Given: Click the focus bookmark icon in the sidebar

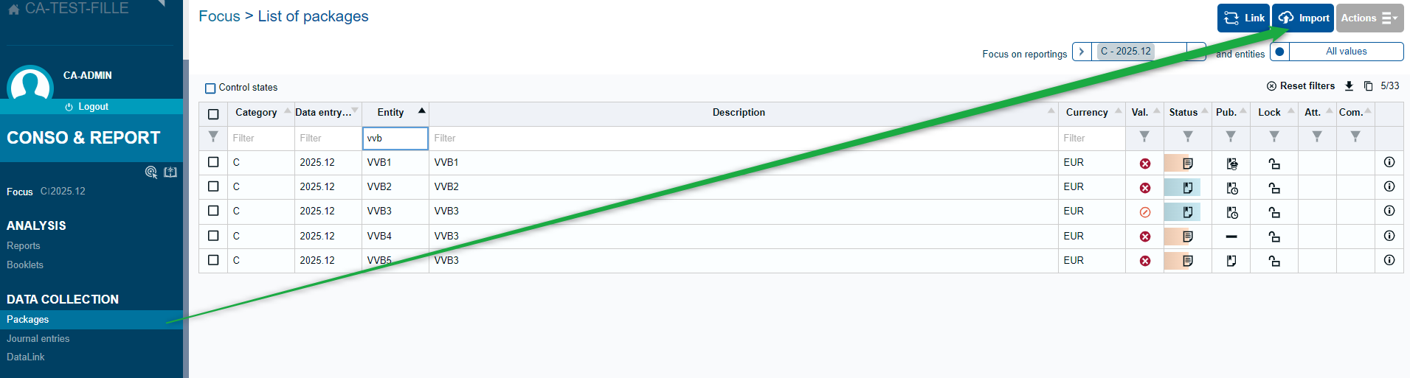Looking at the screenshot, I should coord(170,172).
